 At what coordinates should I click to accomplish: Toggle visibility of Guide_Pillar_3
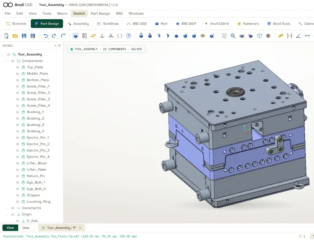pyautogui.click(x=18, y=99)
